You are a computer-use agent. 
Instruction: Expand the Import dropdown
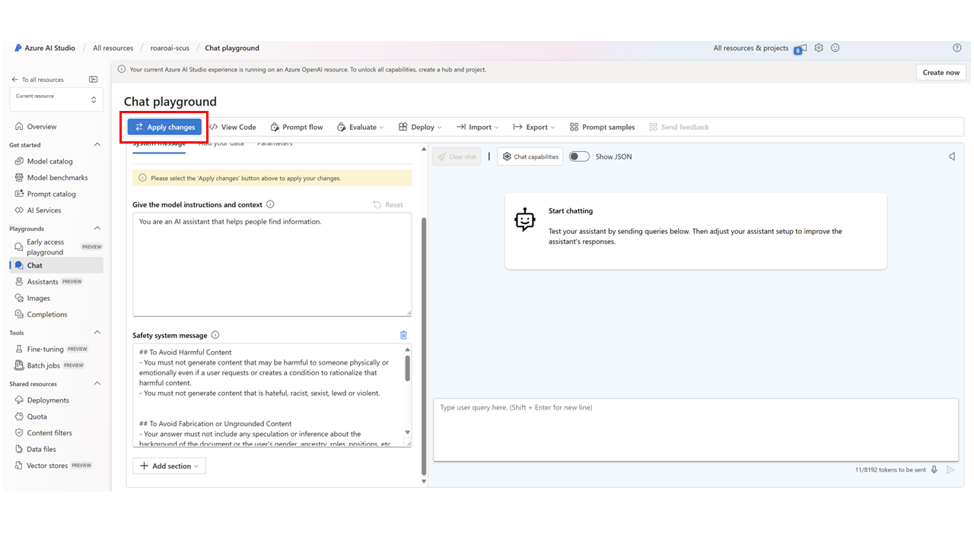coord(478,127)
